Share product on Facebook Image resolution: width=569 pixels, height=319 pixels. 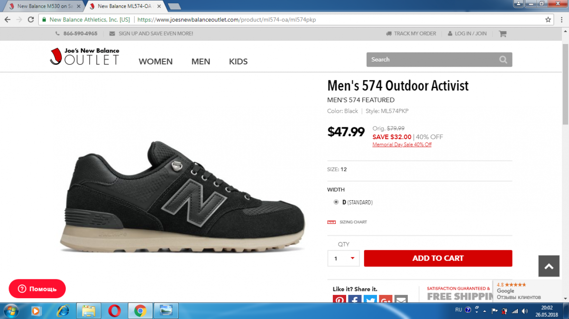pyautogui.click(x=355, y=299)
